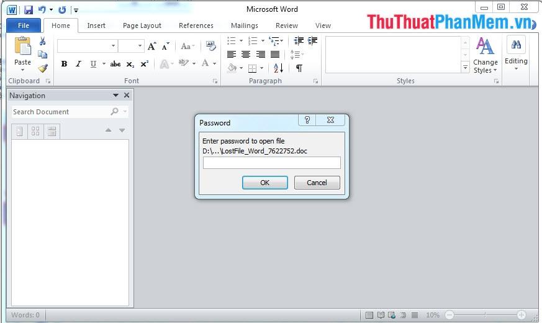542x323 pixels.
Task: Click the password input field
Action: [x=272, y=163]
